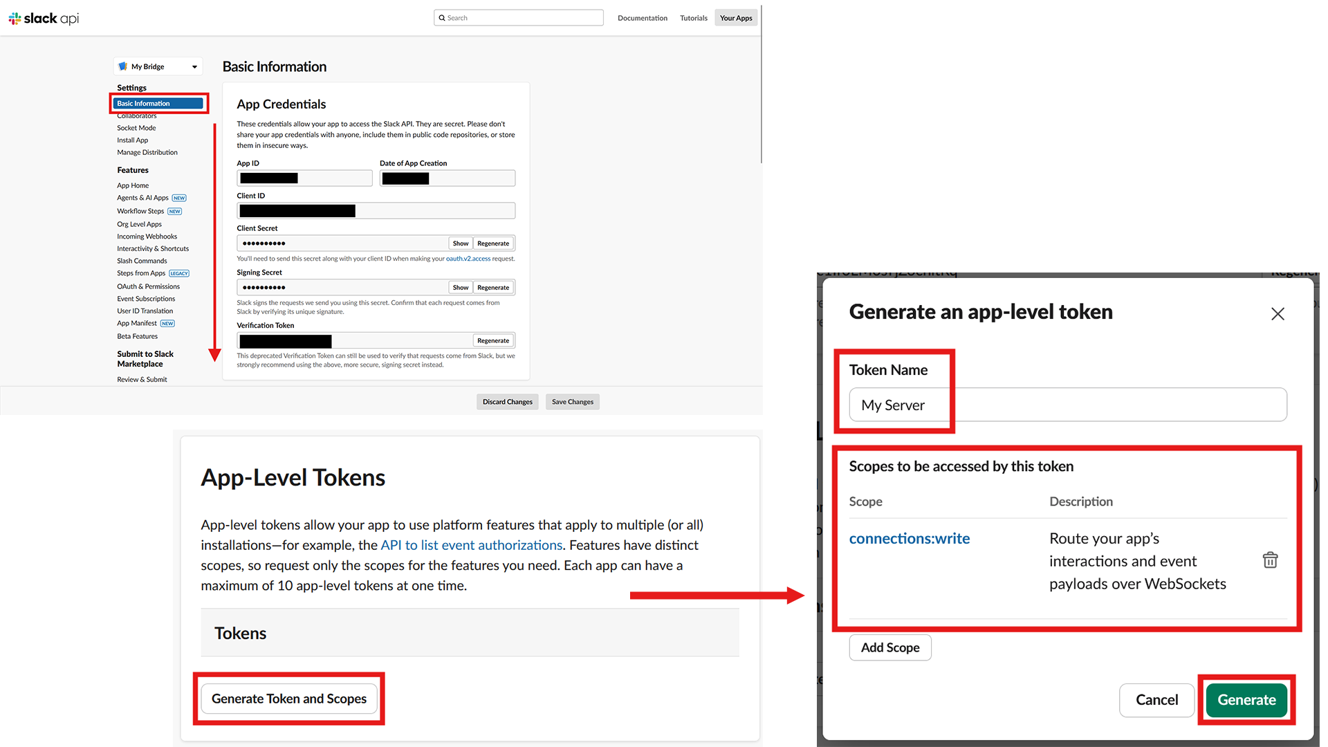
Task: Cancel the token generation dialog
Action: tap(1157, 700)
